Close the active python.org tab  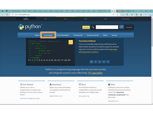point(114,11)
